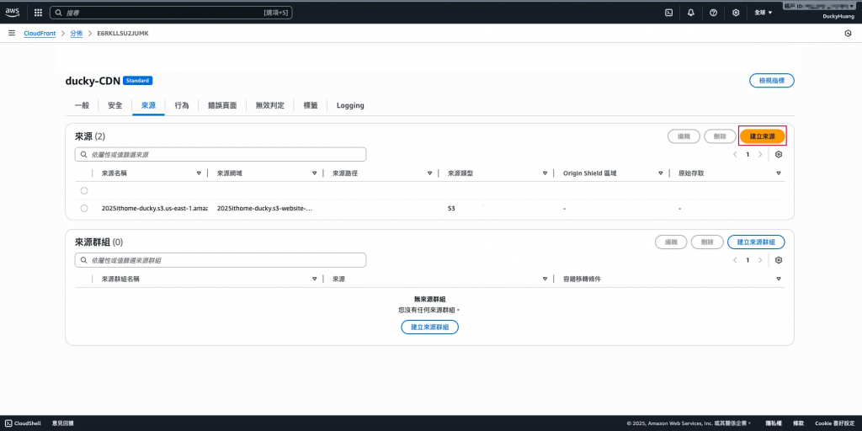The width and height of the screenshot is (862, 431).
Task: Switch to the 安全 tab
Action: pos(114,105)
